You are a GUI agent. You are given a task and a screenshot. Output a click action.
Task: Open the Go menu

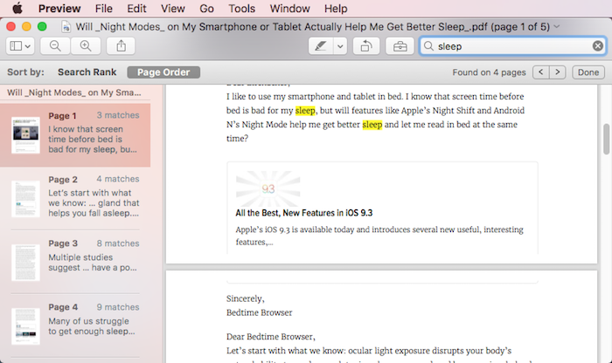coord(206,8)
